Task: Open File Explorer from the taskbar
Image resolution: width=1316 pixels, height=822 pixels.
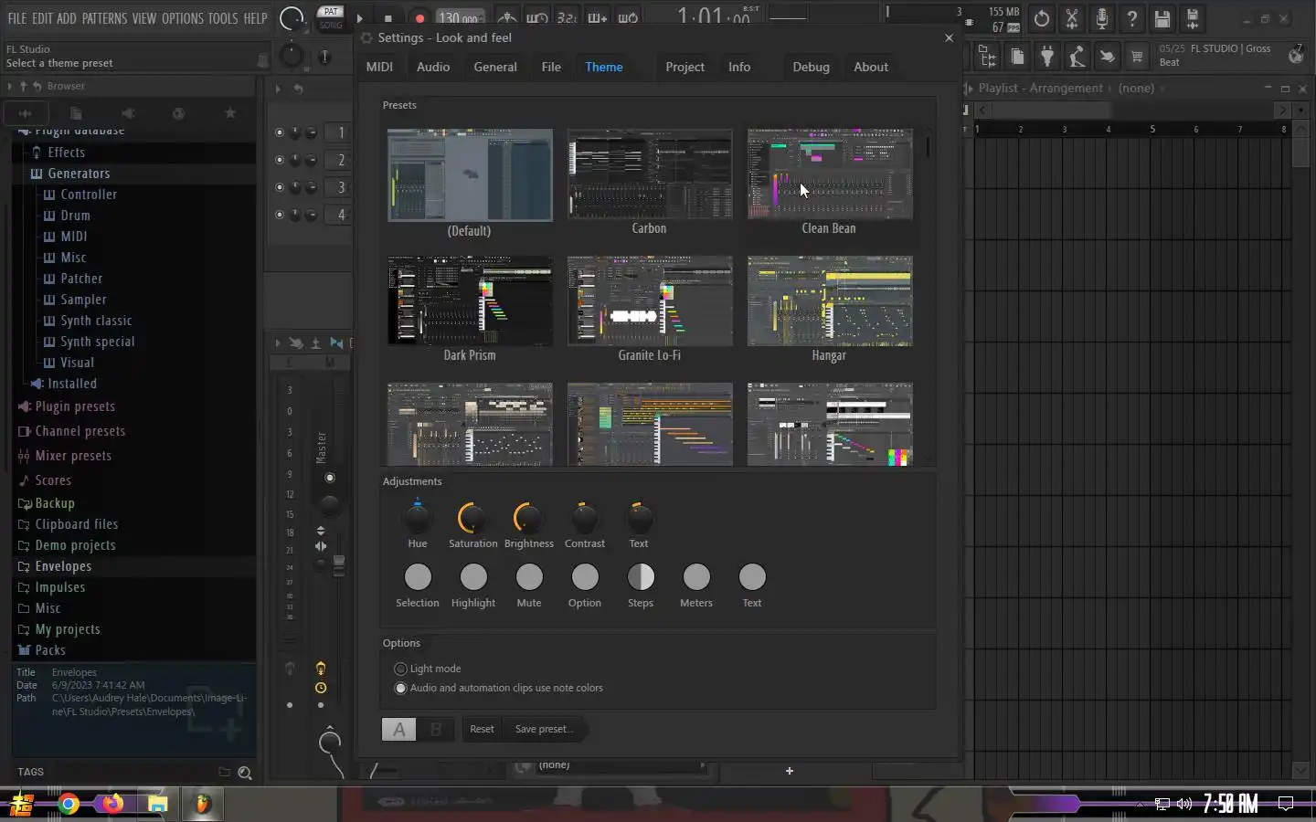Action: [x=158, y=804]
